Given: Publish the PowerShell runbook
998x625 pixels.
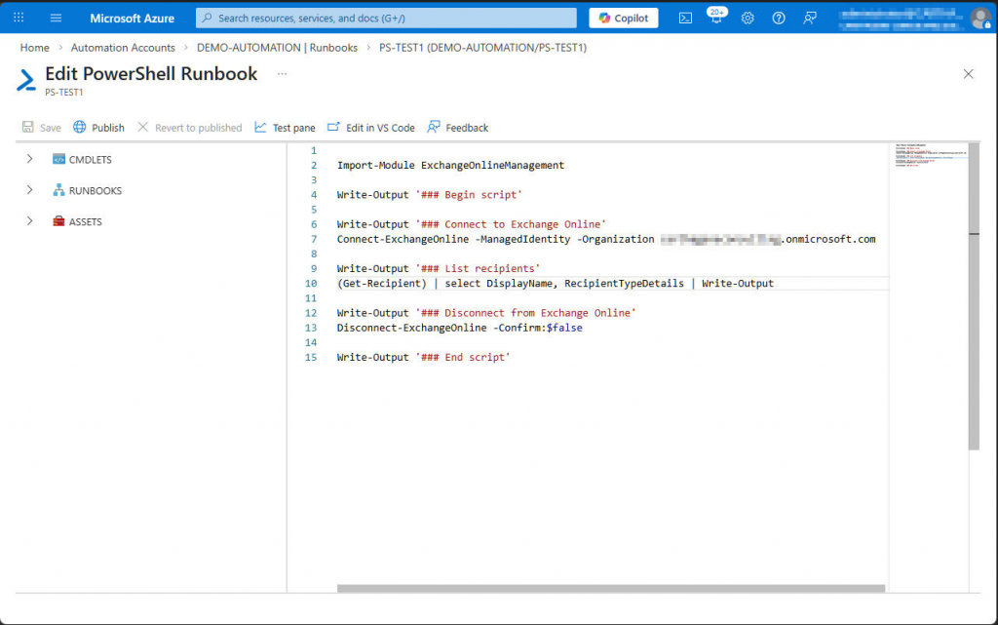Looking at the screenshot, I should (x=98, y=127).
